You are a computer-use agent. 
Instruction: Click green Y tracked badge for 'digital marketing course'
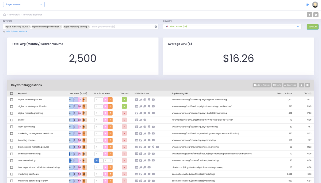[x=124, y=100]
